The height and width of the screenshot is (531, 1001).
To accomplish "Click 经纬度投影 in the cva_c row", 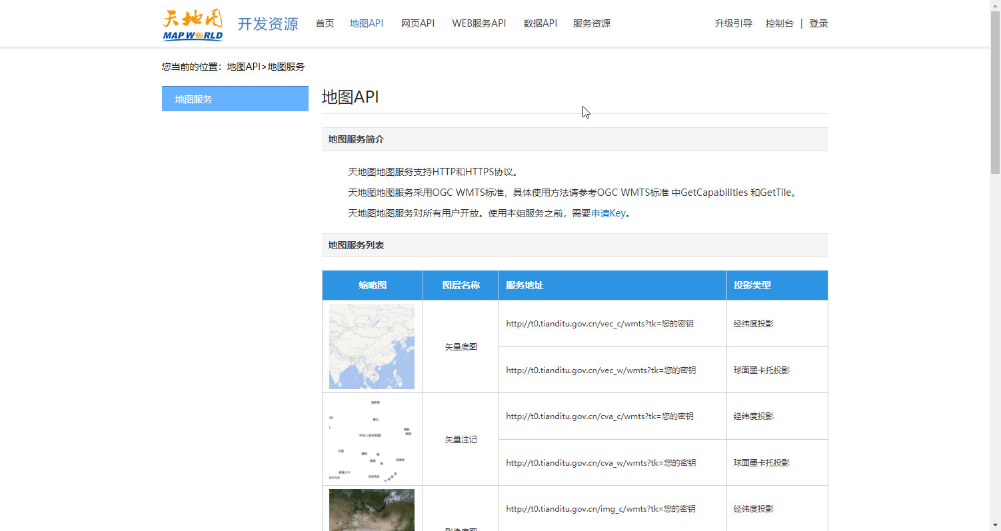I will tap(754, 416).
